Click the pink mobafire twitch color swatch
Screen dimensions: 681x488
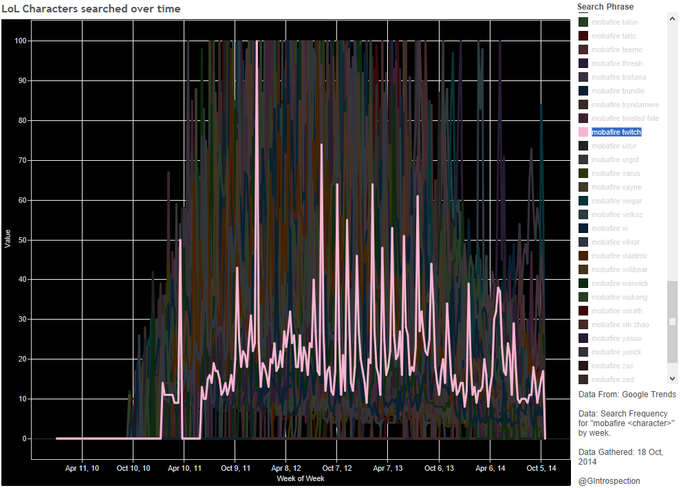(583, 132)
